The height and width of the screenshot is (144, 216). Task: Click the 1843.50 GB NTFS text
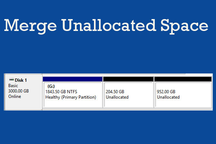(61, 92)
